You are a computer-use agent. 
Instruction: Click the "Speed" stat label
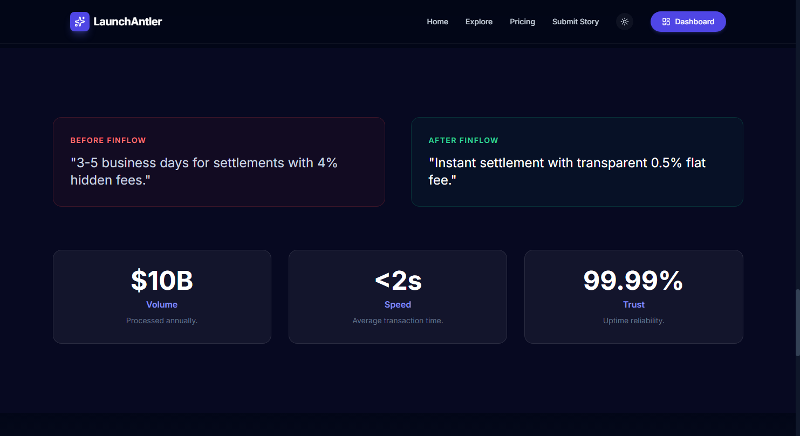click(x=398, y=304)
